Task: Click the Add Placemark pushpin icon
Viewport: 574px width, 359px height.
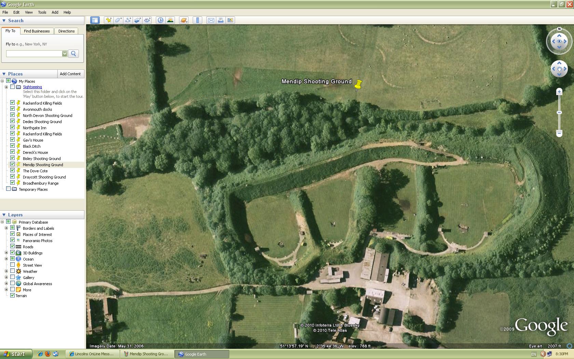Action: tap(109, 20)
